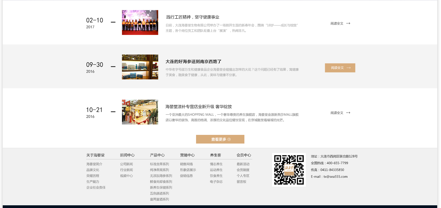Go to 运动养生 footer link
The width and height of the screenshot is (441, 208).
[216, 170]
